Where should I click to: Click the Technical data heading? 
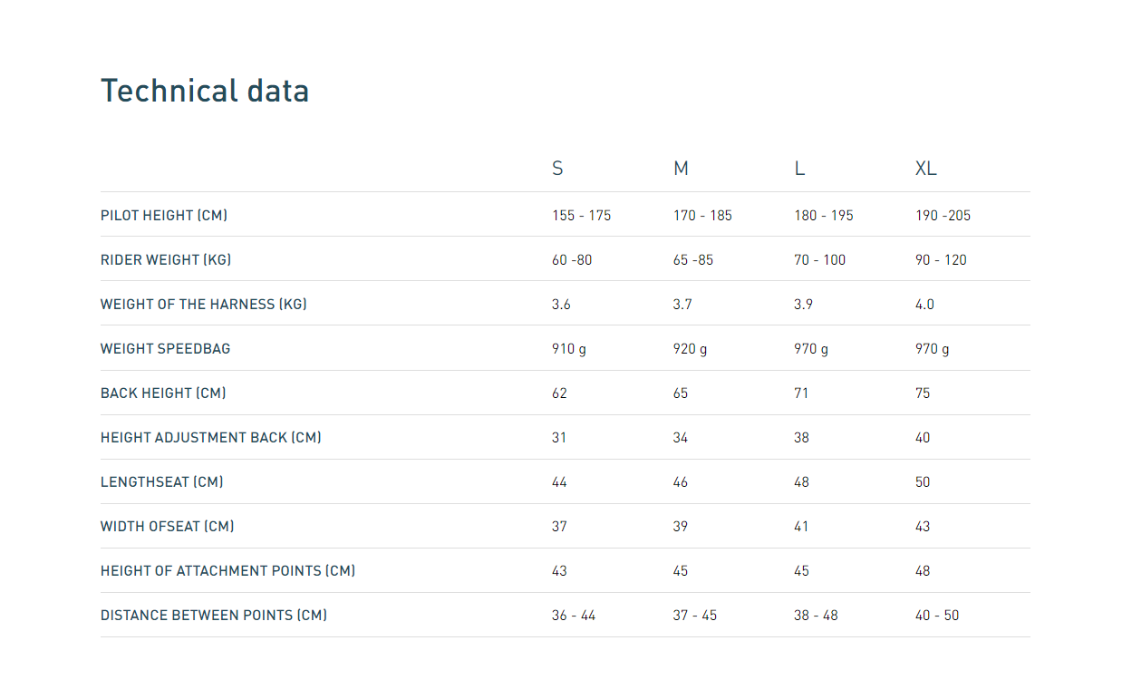click(205, 91)
